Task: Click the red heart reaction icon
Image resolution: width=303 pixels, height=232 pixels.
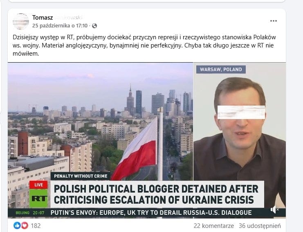Action: (25, 225)
